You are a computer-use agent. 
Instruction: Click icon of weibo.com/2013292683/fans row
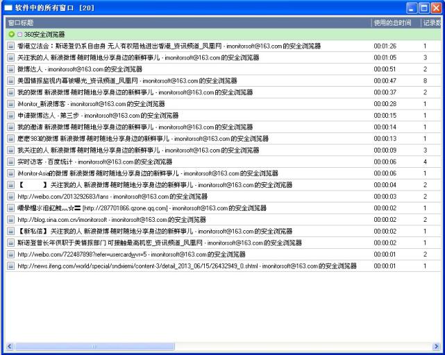pyautogui.click(x=11, y=196)
